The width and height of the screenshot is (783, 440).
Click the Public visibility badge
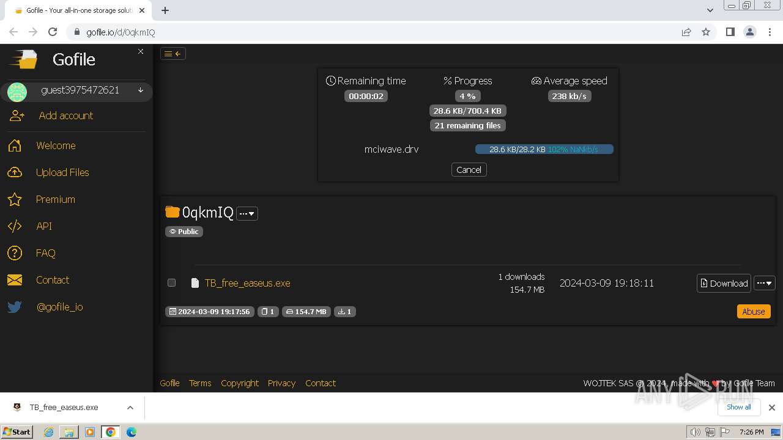click(184, 232)
